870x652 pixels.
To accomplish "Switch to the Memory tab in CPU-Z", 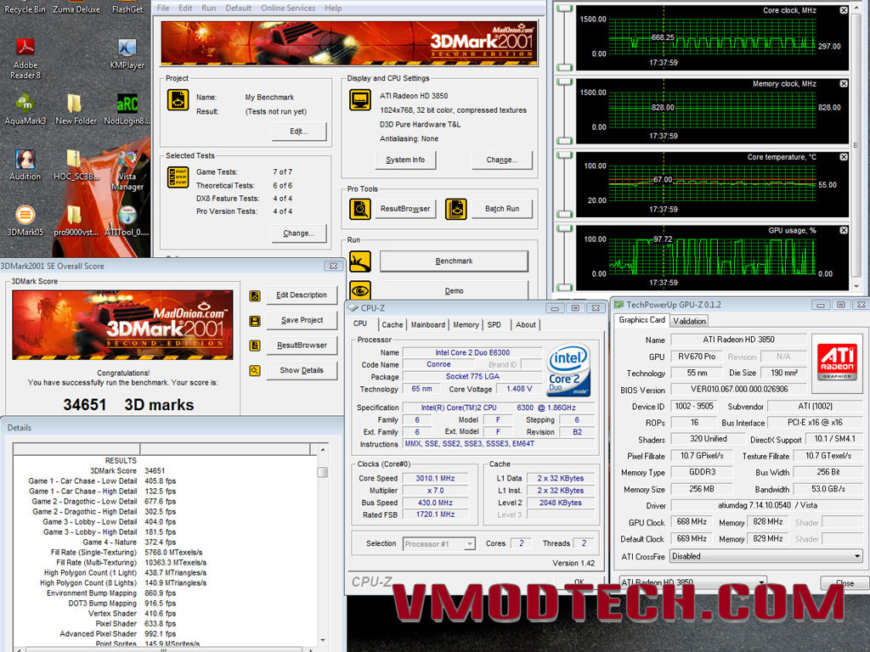I will (466, 325).
